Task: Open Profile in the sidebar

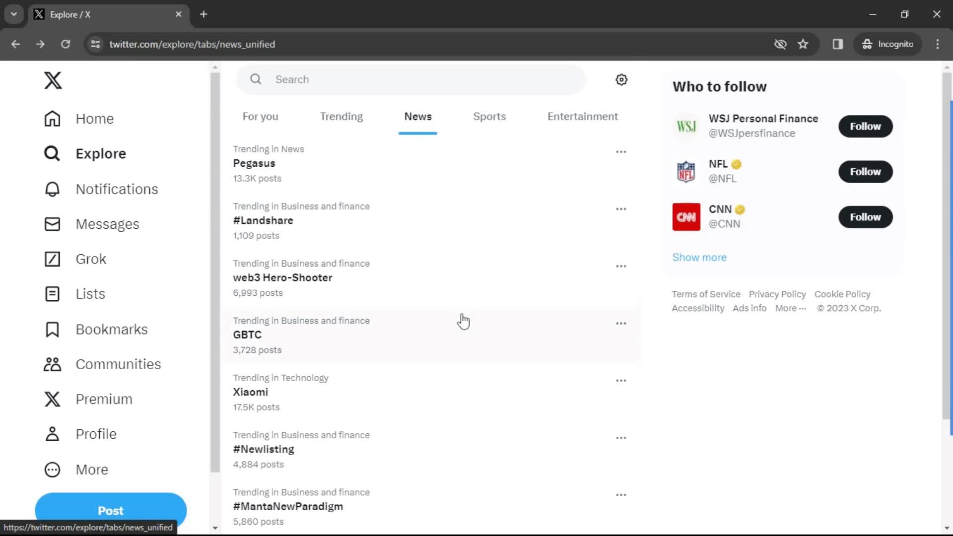Action: pos(80,434)
